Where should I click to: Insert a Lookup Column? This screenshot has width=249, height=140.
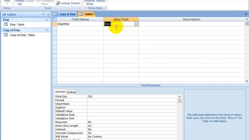(68, 3)
